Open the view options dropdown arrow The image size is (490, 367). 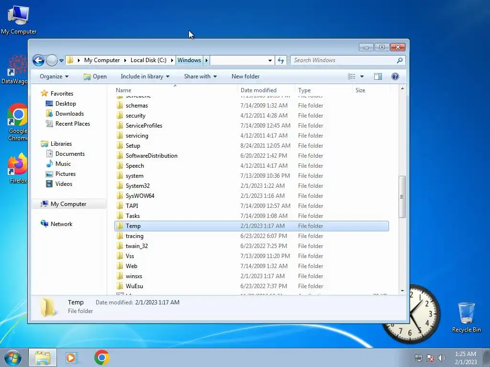click(x=362, y=76)
